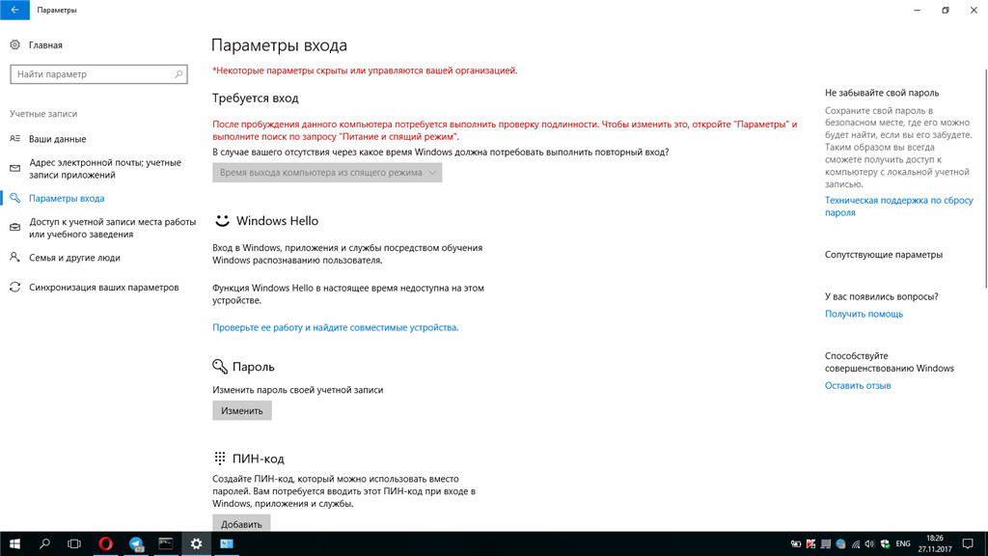Click the key icon beside Параметры входа

tap(15, 198)
